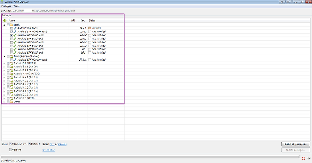
Task: Click the red stop icon in status bar
Action: 303,158
